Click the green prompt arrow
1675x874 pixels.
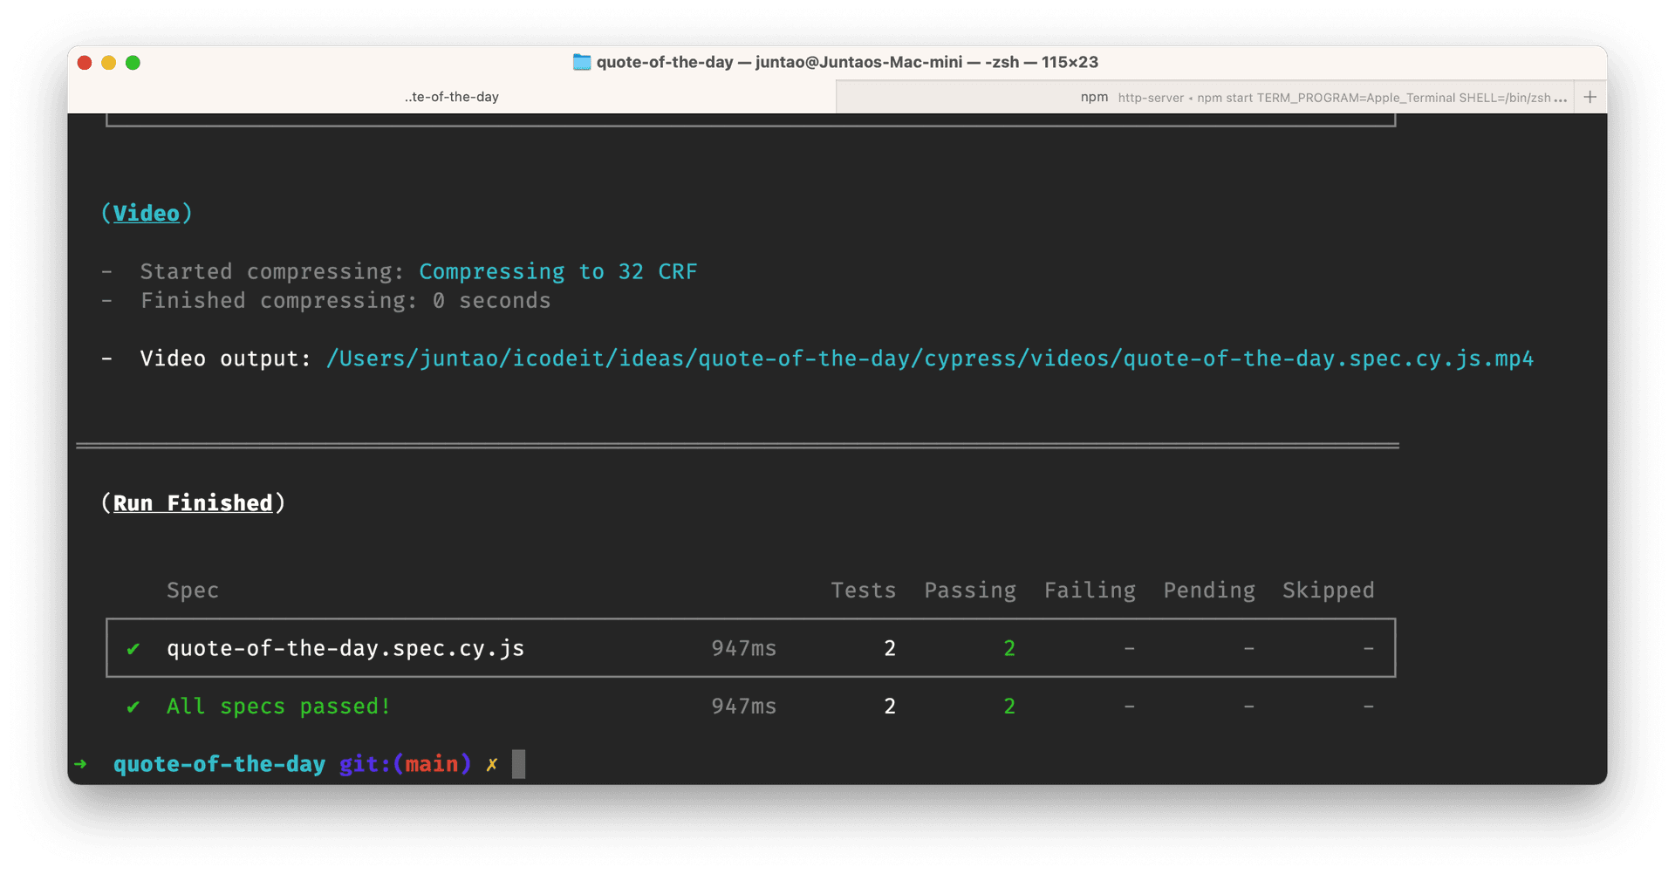pyautogui.click(x=81, y=764)
